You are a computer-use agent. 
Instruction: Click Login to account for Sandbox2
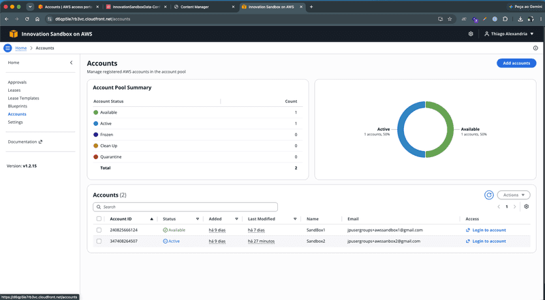[489, 241]
